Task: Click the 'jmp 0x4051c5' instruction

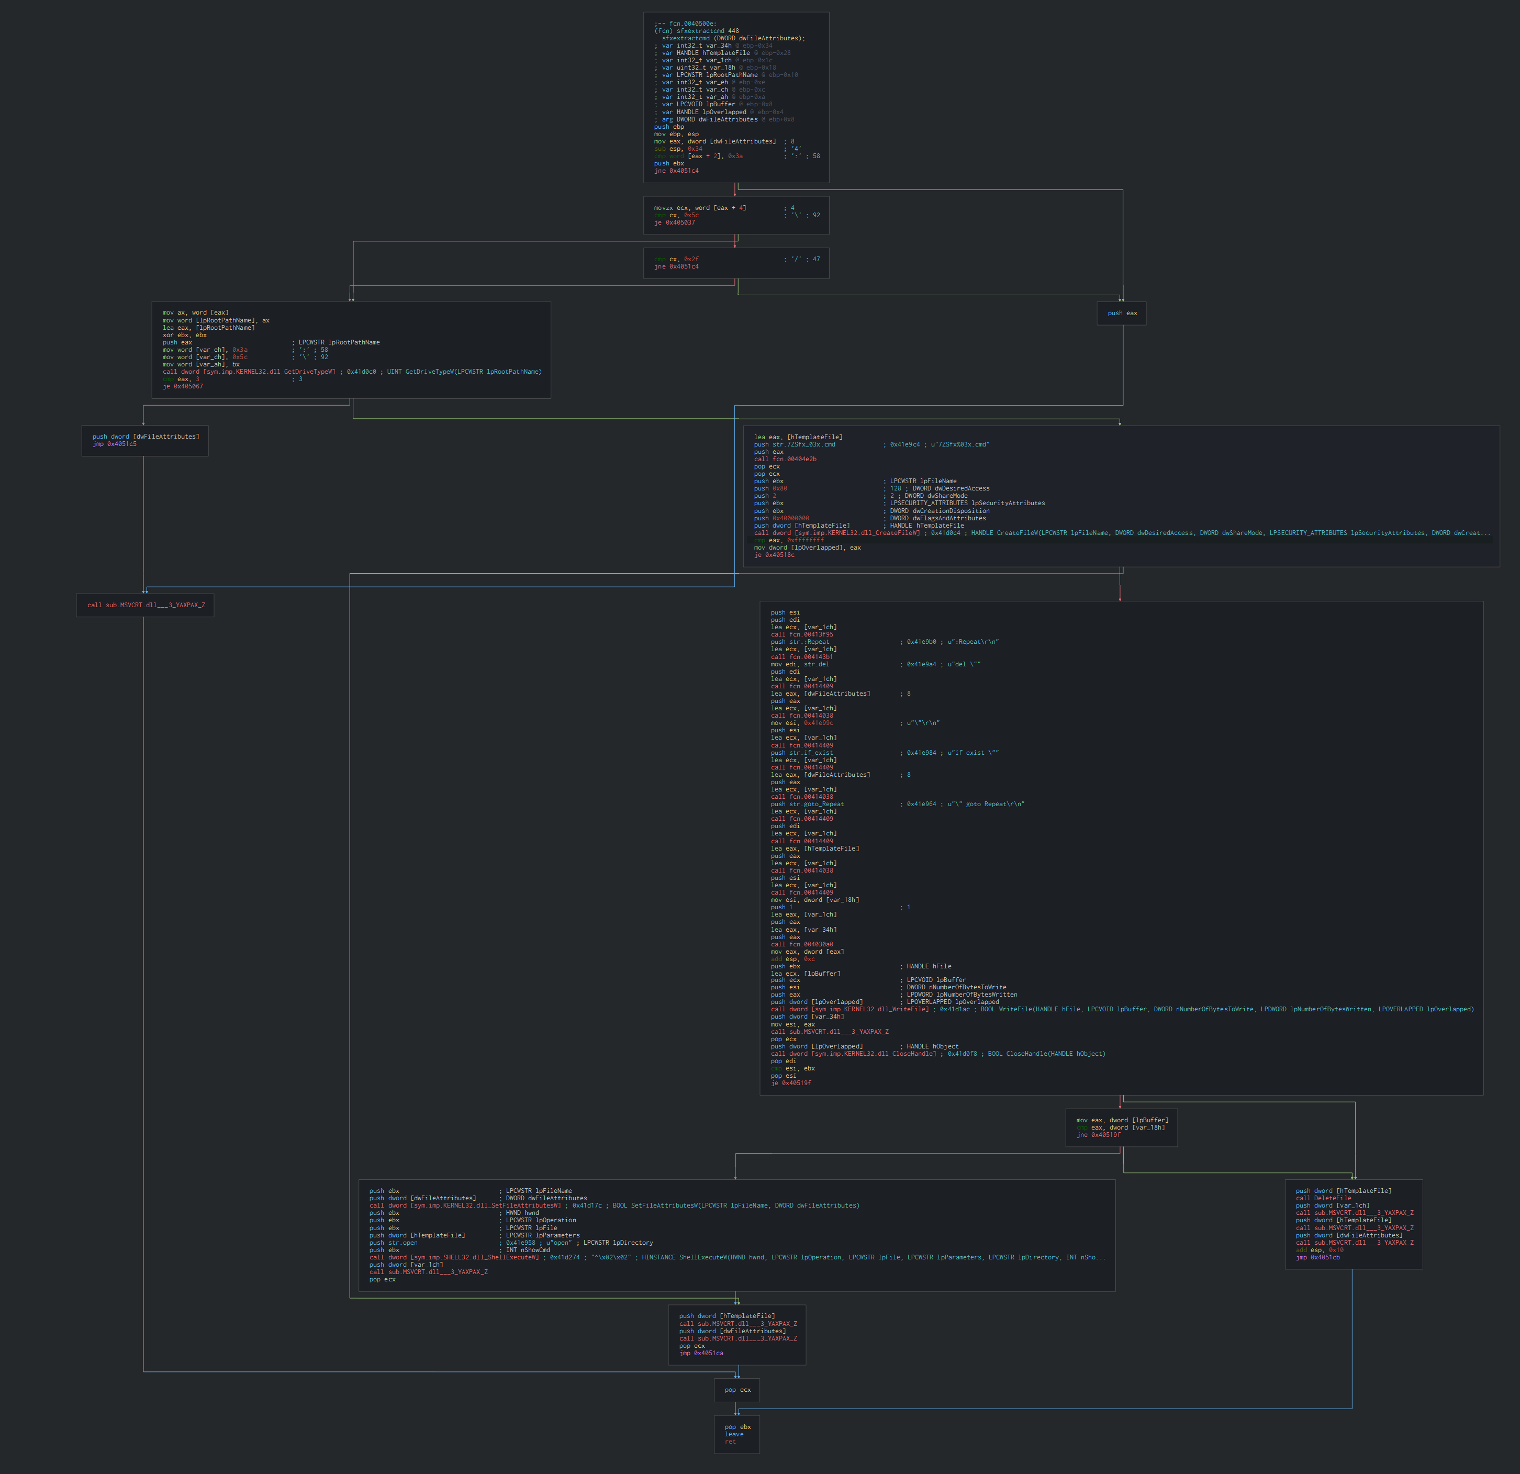Action: pyautogui.click(x=114, y=444)
